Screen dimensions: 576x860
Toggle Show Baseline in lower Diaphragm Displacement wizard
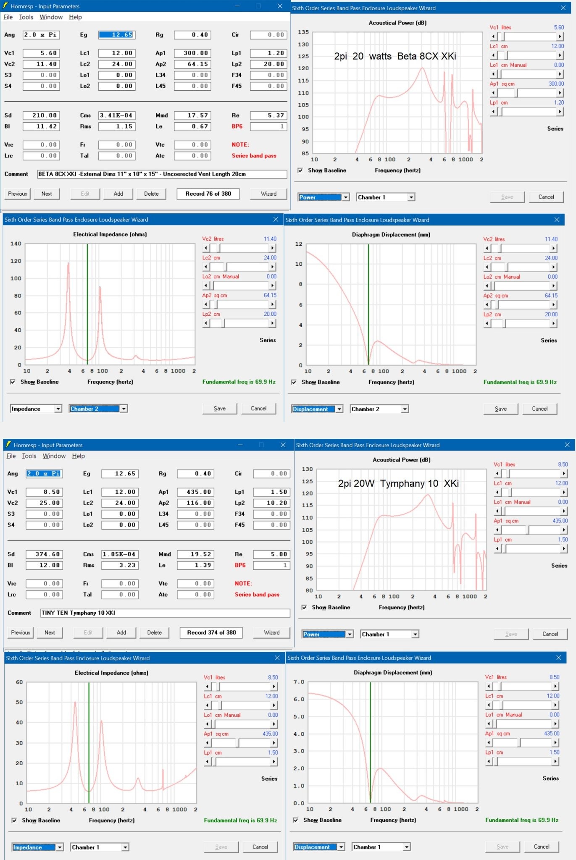point(296,820)
